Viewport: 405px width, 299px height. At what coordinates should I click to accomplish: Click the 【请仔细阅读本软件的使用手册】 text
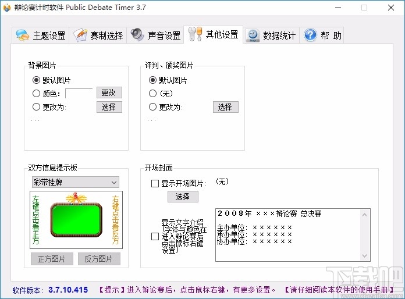[x=339, y=290]
